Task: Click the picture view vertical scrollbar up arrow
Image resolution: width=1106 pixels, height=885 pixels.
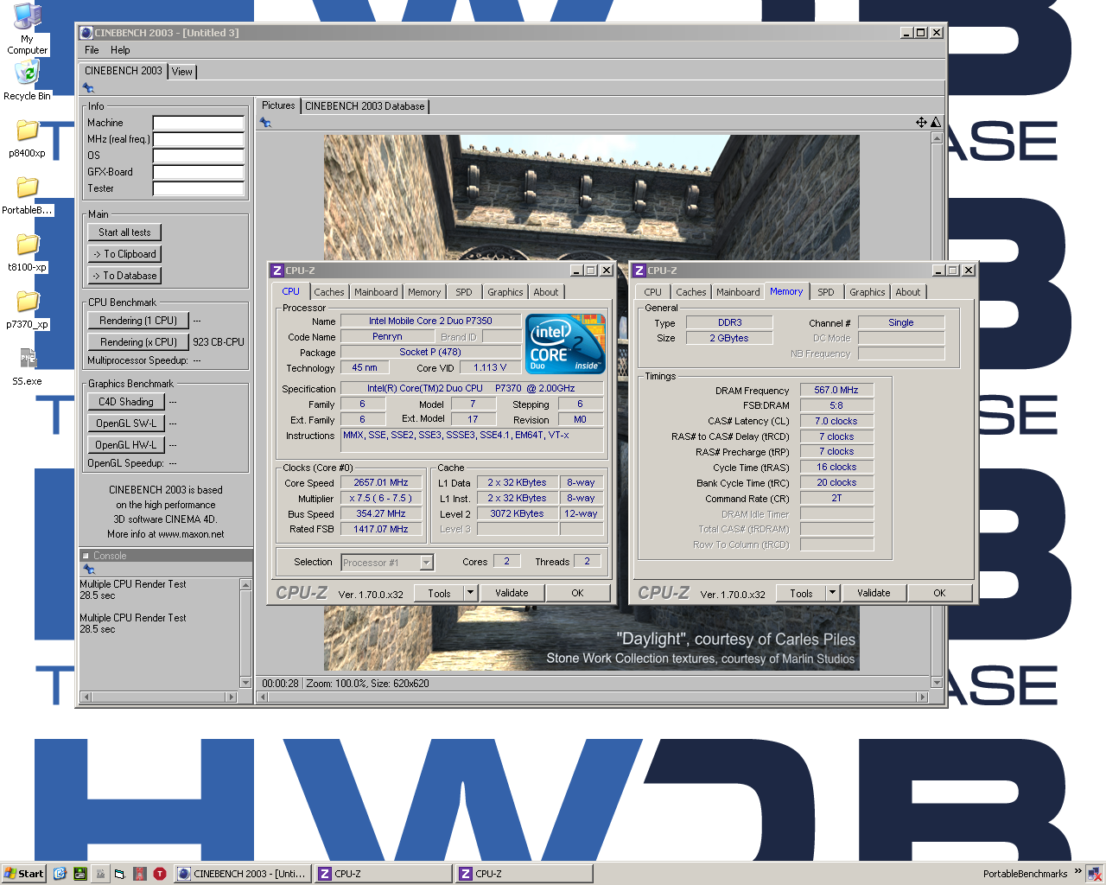Action: click(937, 137)
